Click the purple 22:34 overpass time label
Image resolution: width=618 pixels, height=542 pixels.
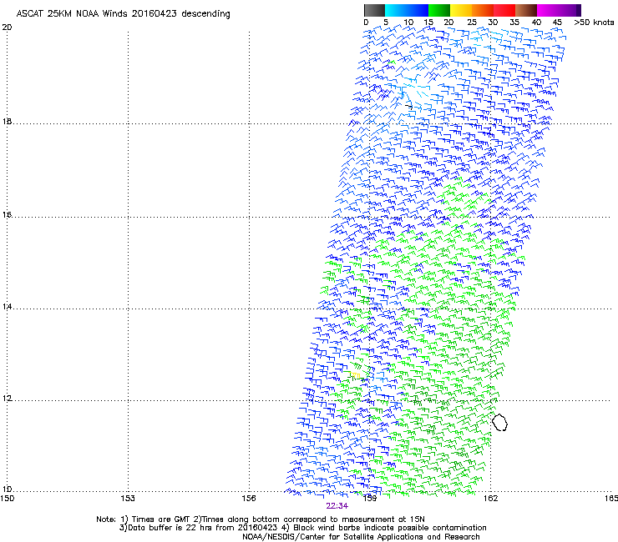337,506
